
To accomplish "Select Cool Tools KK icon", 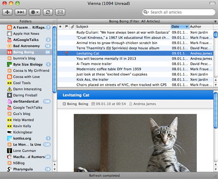I will point(10,83).
